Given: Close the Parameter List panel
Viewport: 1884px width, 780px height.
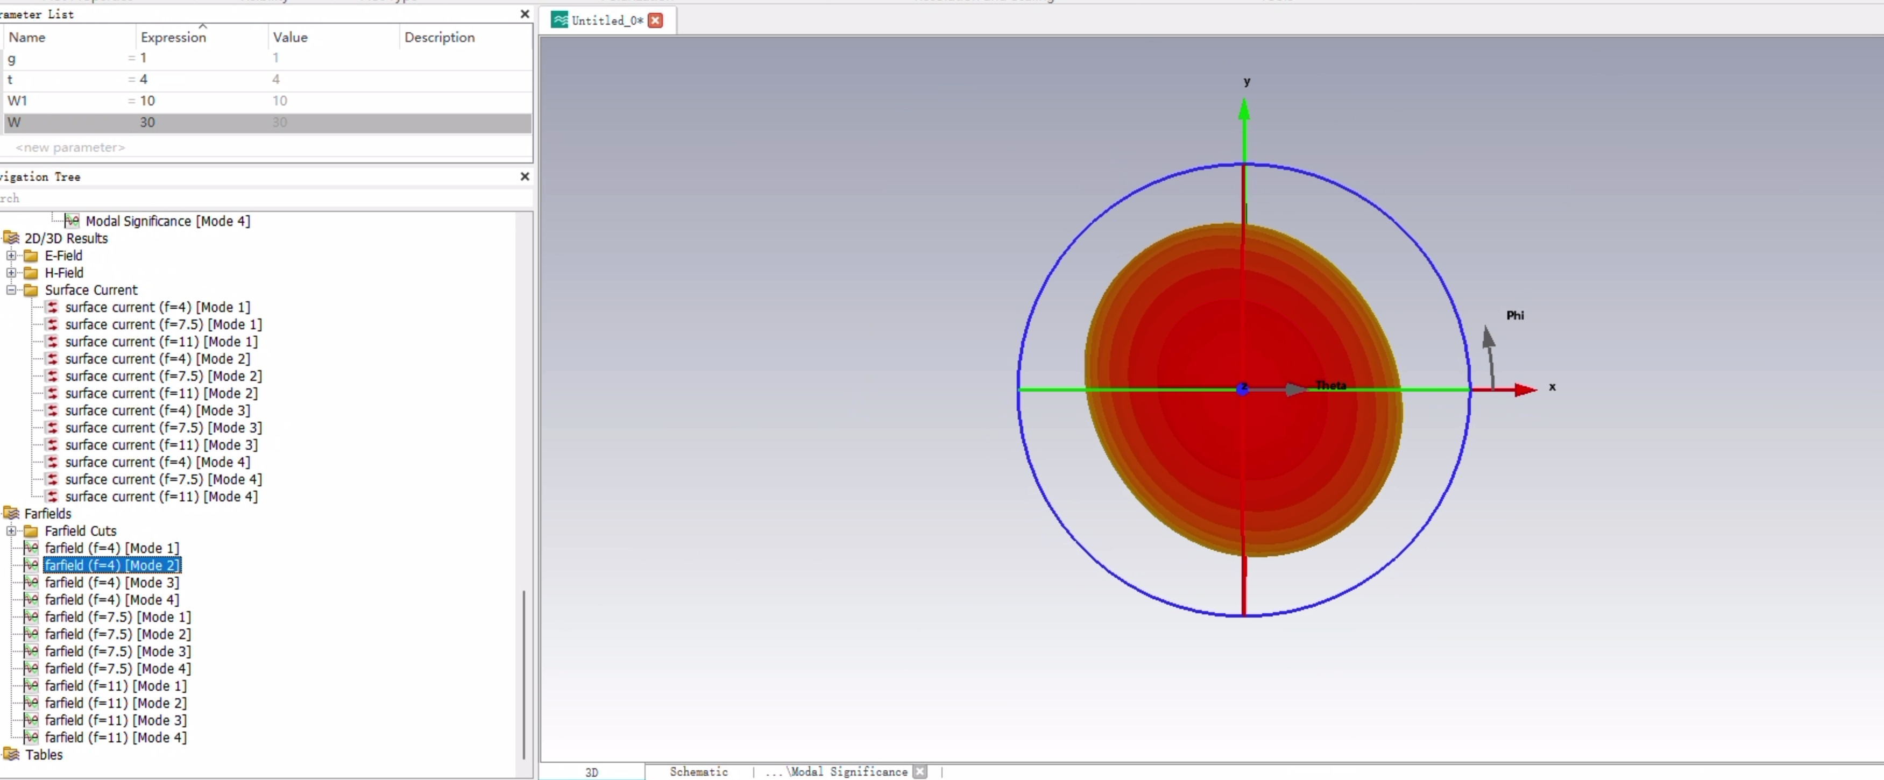Looking at the screenshot, I should point(525,14).
